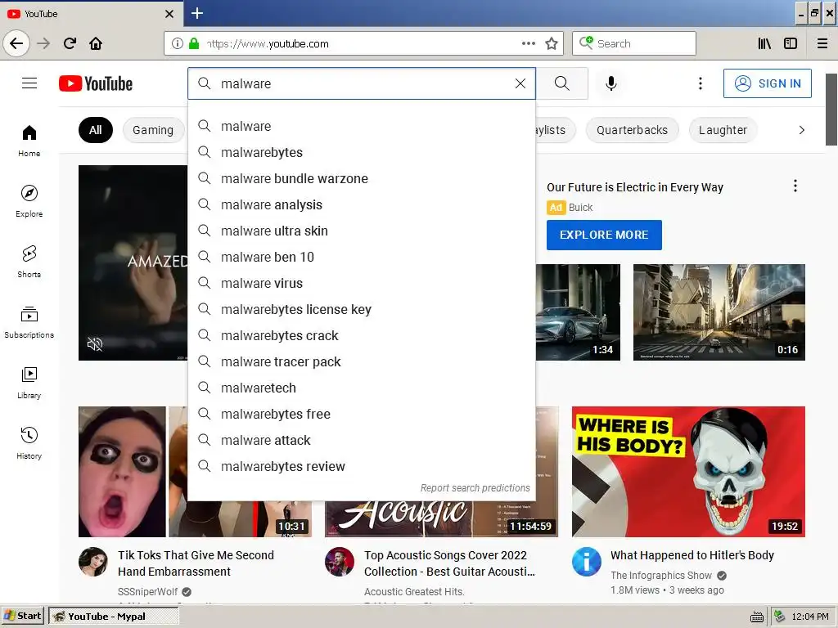The image size is (838, 628).
Task: Open the 1:34 car video thumbnail
Action: (579, 312)
